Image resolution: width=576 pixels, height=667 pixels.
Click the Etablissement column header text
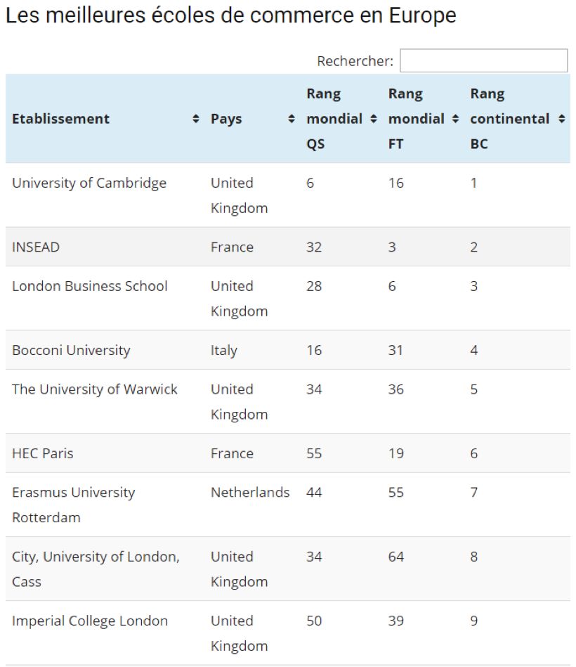60,119
